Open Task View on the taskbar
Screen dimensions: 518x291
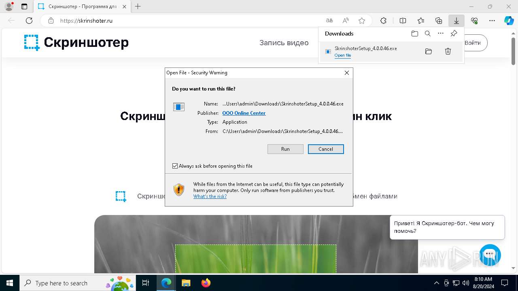click(146, 283)
